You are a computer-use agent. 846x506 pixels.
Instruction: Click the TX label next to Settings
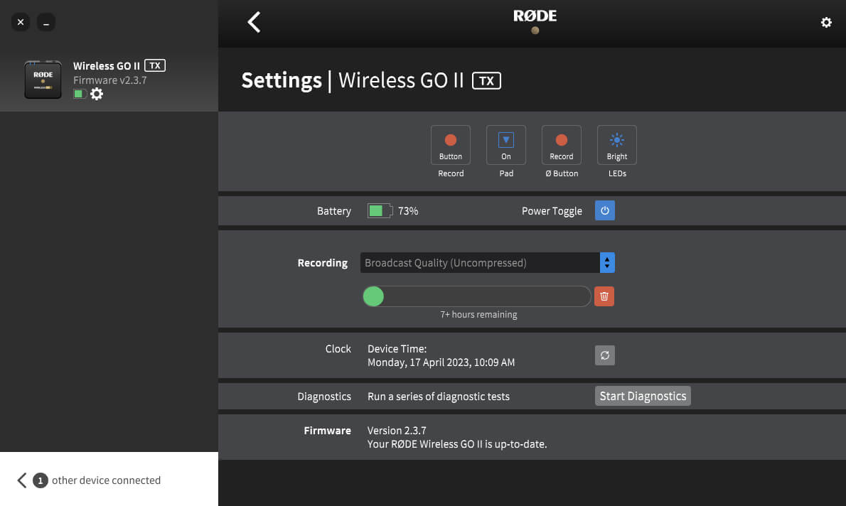pyautogui.click(x=486, y=80)
